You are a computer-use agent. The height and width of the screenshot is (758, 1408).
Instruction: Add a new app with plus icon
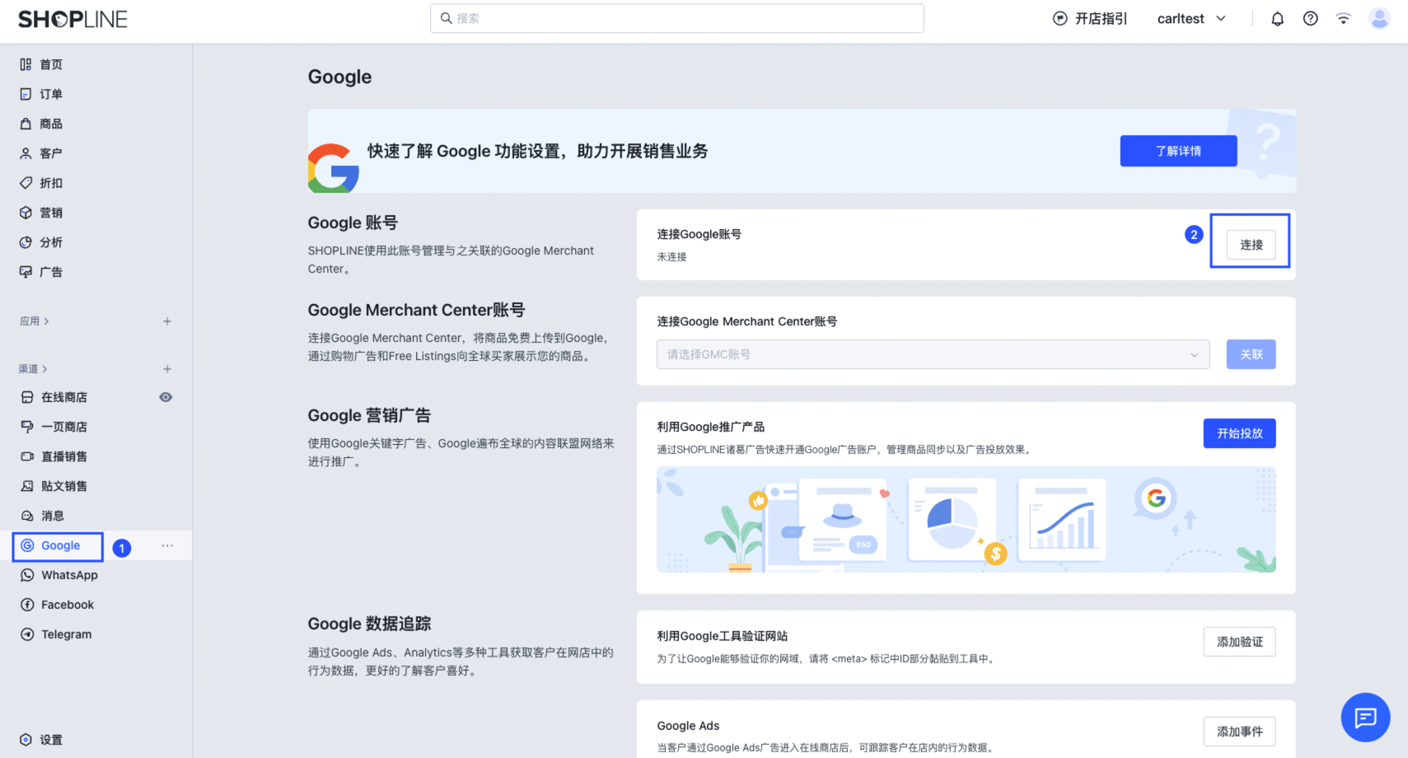pyautogui.click(x=167, y=321)
